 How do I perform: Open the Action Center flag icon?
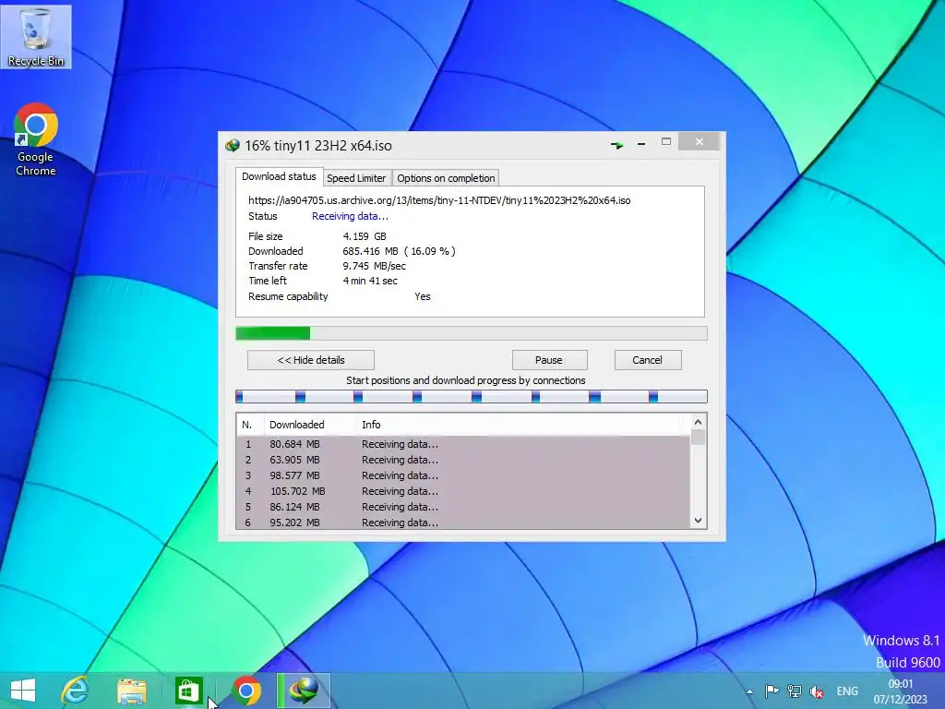coord(772,691)
